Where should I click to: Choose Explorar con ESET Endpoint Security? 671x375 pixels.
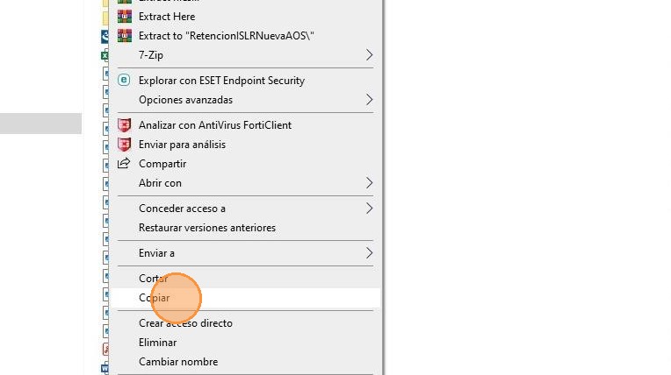tap(221, 81)
